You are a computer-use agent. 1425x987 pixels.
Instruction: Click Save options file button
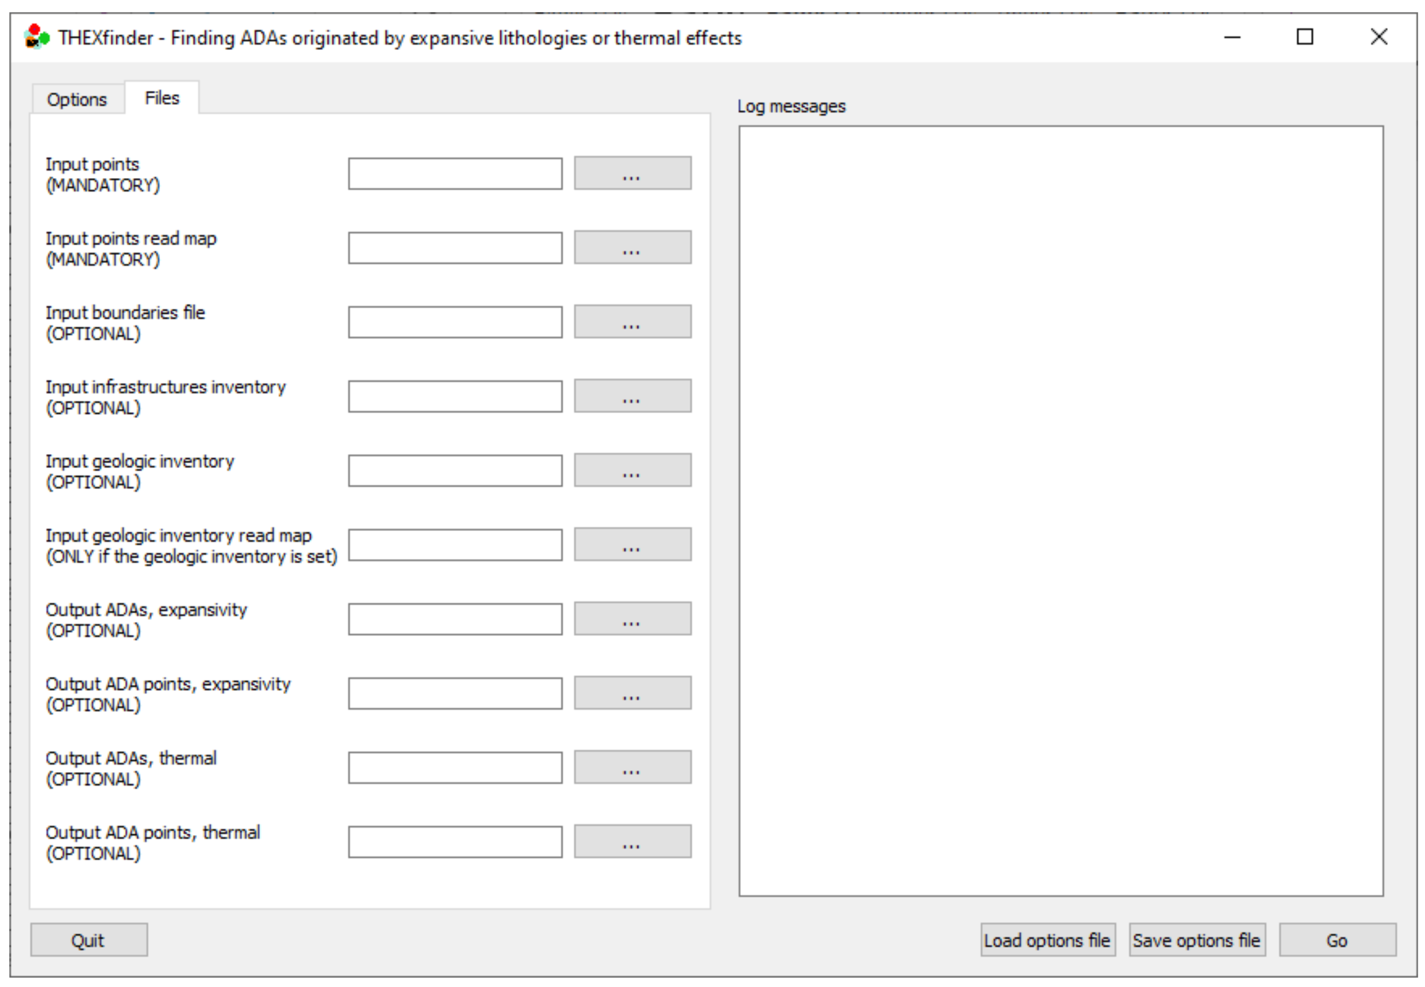1196,940
